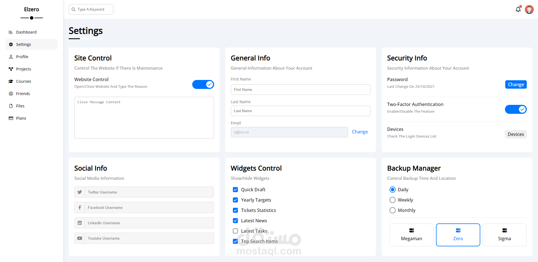Choose Monthly backup frequency
This screenshot has width=538, height=262.
[x=392, y=210]
